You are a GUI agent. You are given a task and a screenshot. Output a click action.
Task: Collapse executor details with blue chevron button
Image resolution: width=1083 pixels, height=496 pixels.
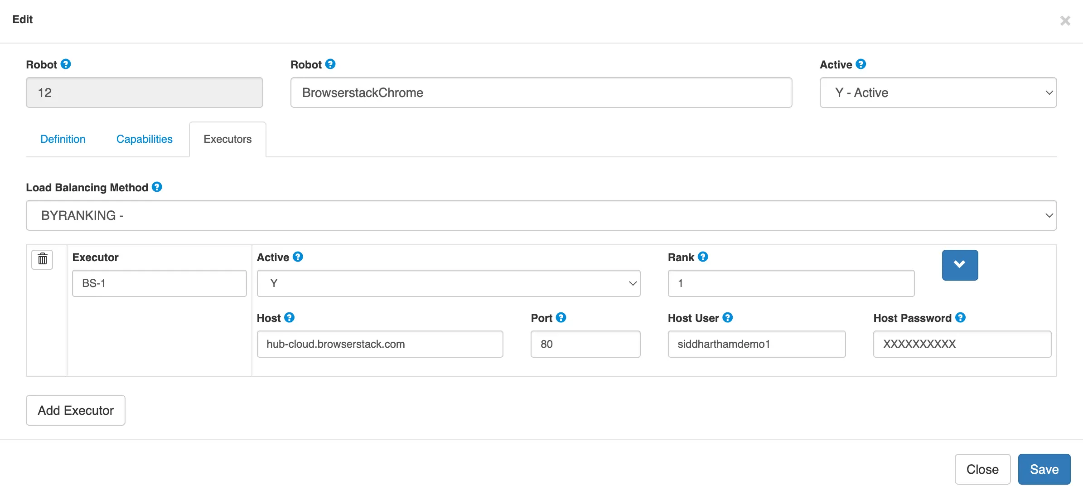pos(960,265)
